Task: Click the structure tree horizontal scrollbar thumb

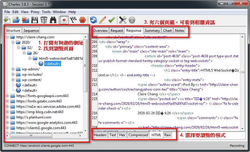Action: coord(31,136)
